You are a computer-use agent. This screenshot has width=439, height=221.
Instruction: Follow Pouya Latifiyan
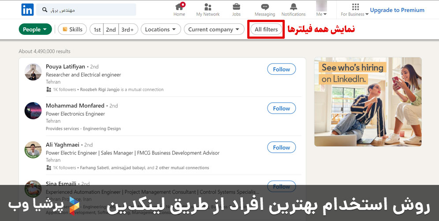coord(281,70)
